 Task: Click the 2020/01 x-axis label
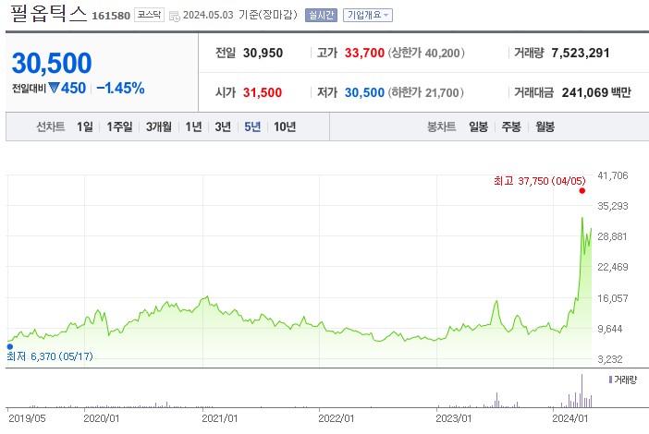click(x=102, y=418)
